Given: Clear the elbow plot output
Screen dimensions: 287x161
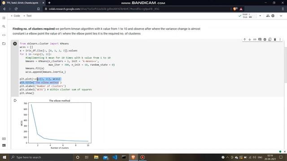Looking at the screenshot, I should pos(15,100).
